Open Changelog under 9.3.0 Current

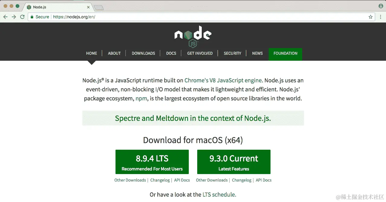pyautogui.click(x=242, y=180)
